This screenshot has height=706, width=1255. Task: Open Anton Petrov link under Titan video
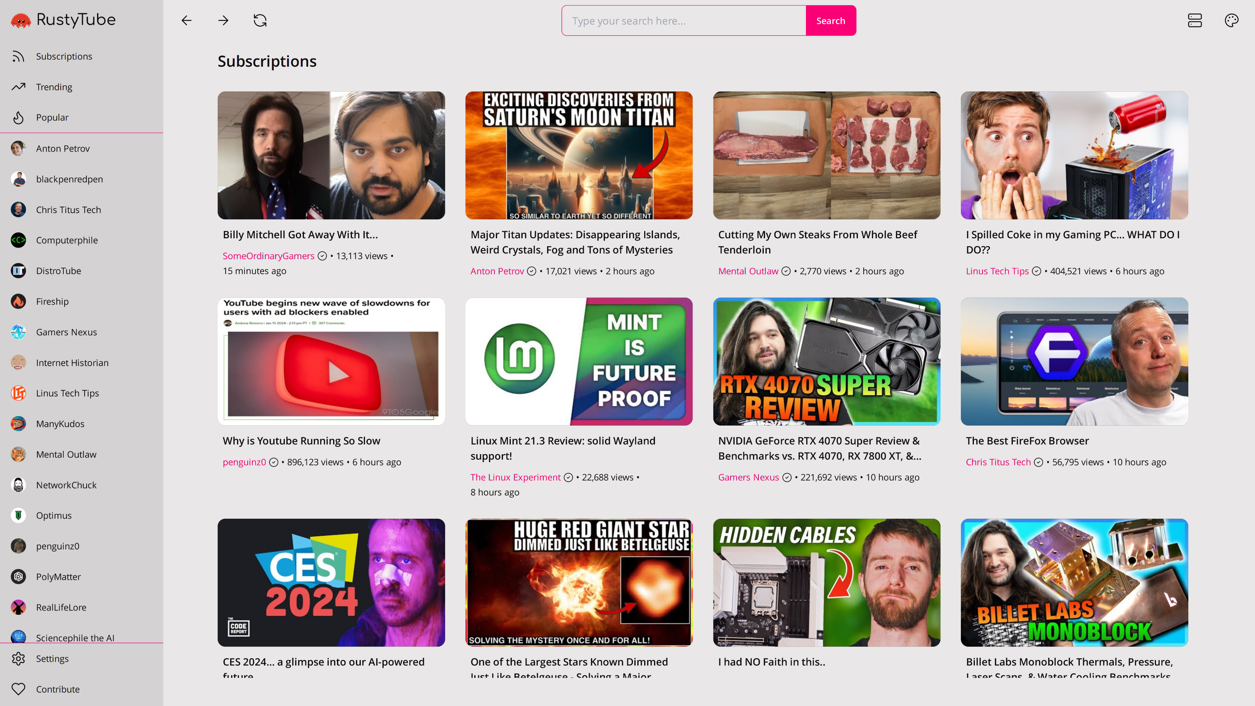[497, 271]
